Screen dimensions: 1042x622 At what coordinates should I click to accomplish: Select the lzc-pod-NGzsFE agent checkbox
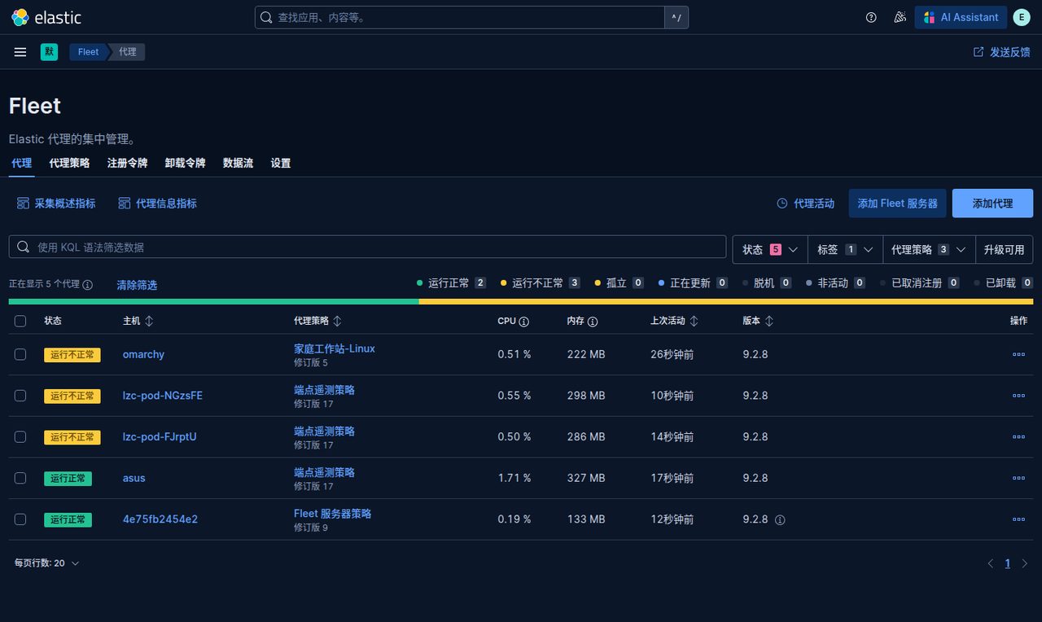20,396
